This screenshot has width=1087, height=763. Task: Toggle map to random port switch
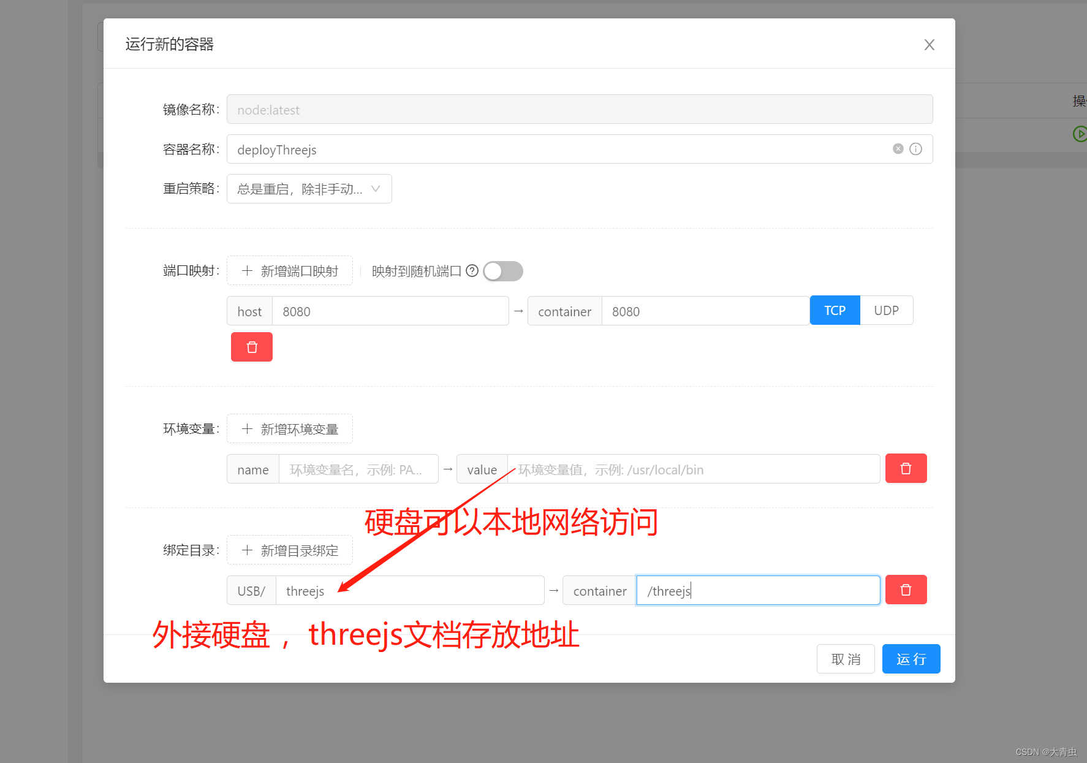pyautogui.click(x=503, y=271)
